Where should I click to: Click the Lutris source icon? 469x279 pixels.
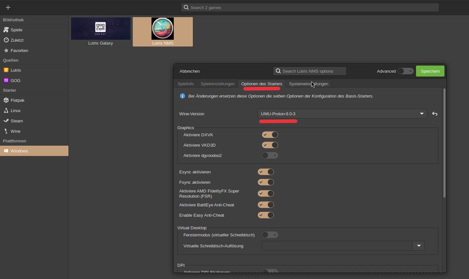click(x=6, y=70)
